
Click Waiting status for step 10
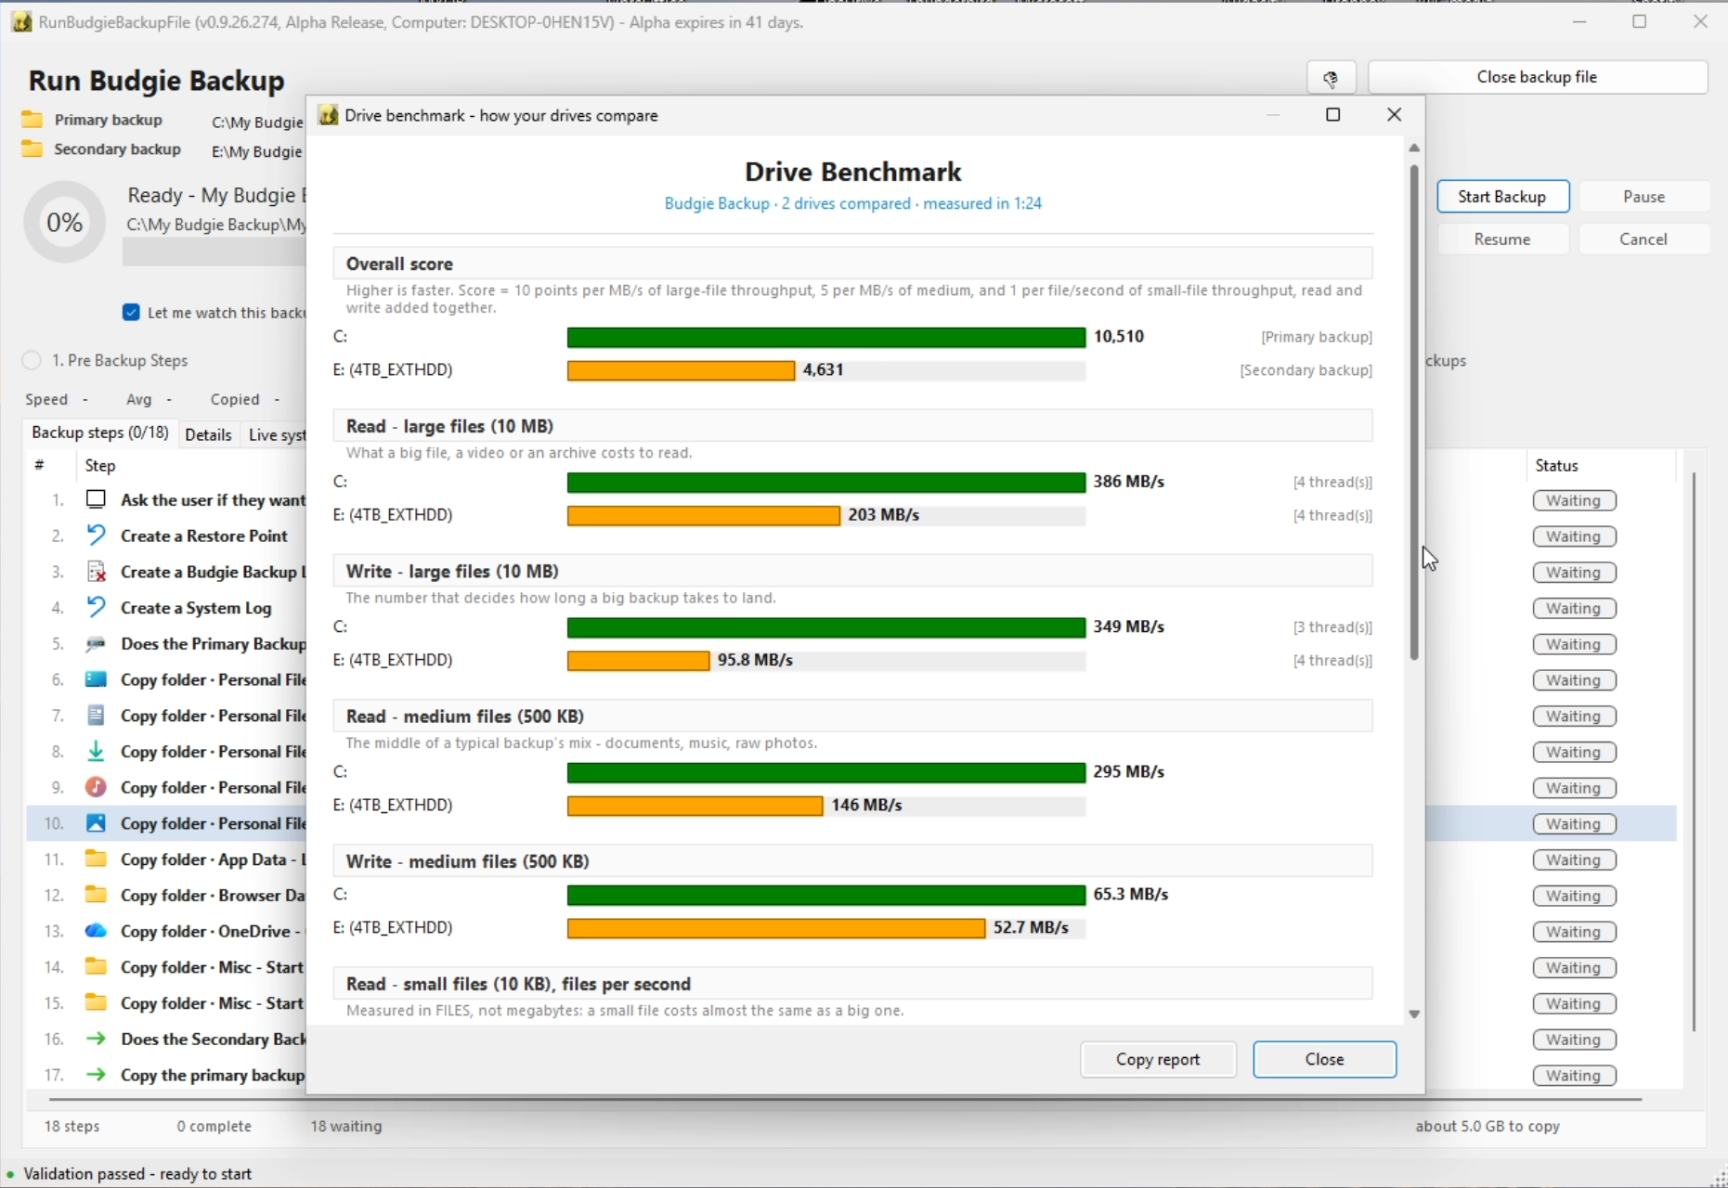1574,824
